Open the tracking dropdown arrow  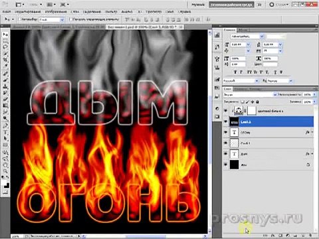coord(280,51)
